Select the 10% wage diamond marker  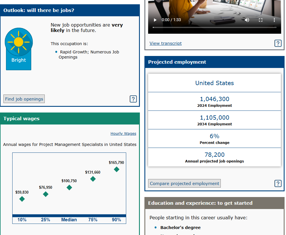click(22, 199)
